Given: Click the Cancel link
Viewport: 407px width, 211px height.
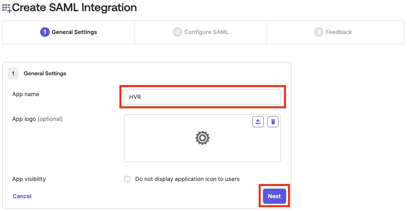Looking at the screenshot, I should point(22,196).
